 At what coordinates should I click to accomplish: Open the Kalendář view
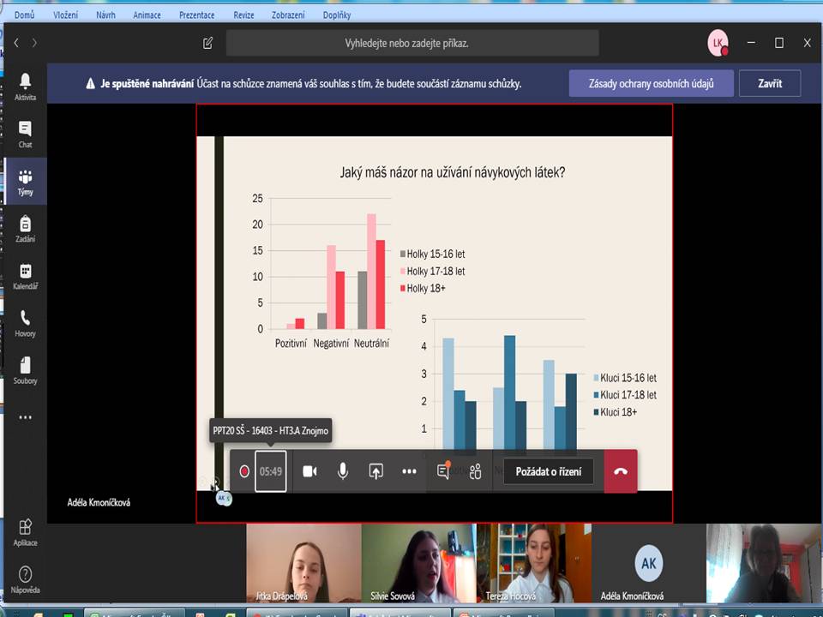tap(25, 275)
